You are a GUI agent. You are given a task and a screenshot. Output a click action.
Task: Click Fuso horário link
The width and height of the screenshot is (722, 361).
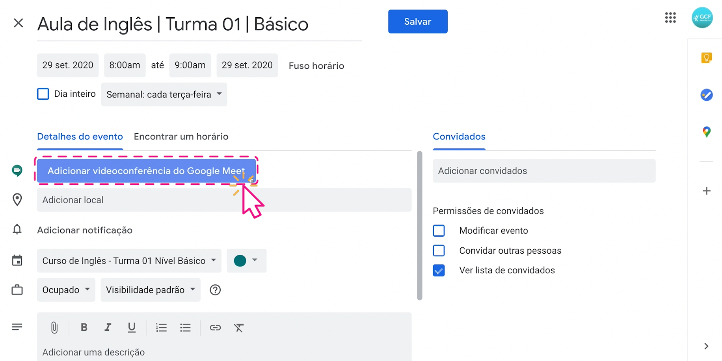(x=316, y=66)
